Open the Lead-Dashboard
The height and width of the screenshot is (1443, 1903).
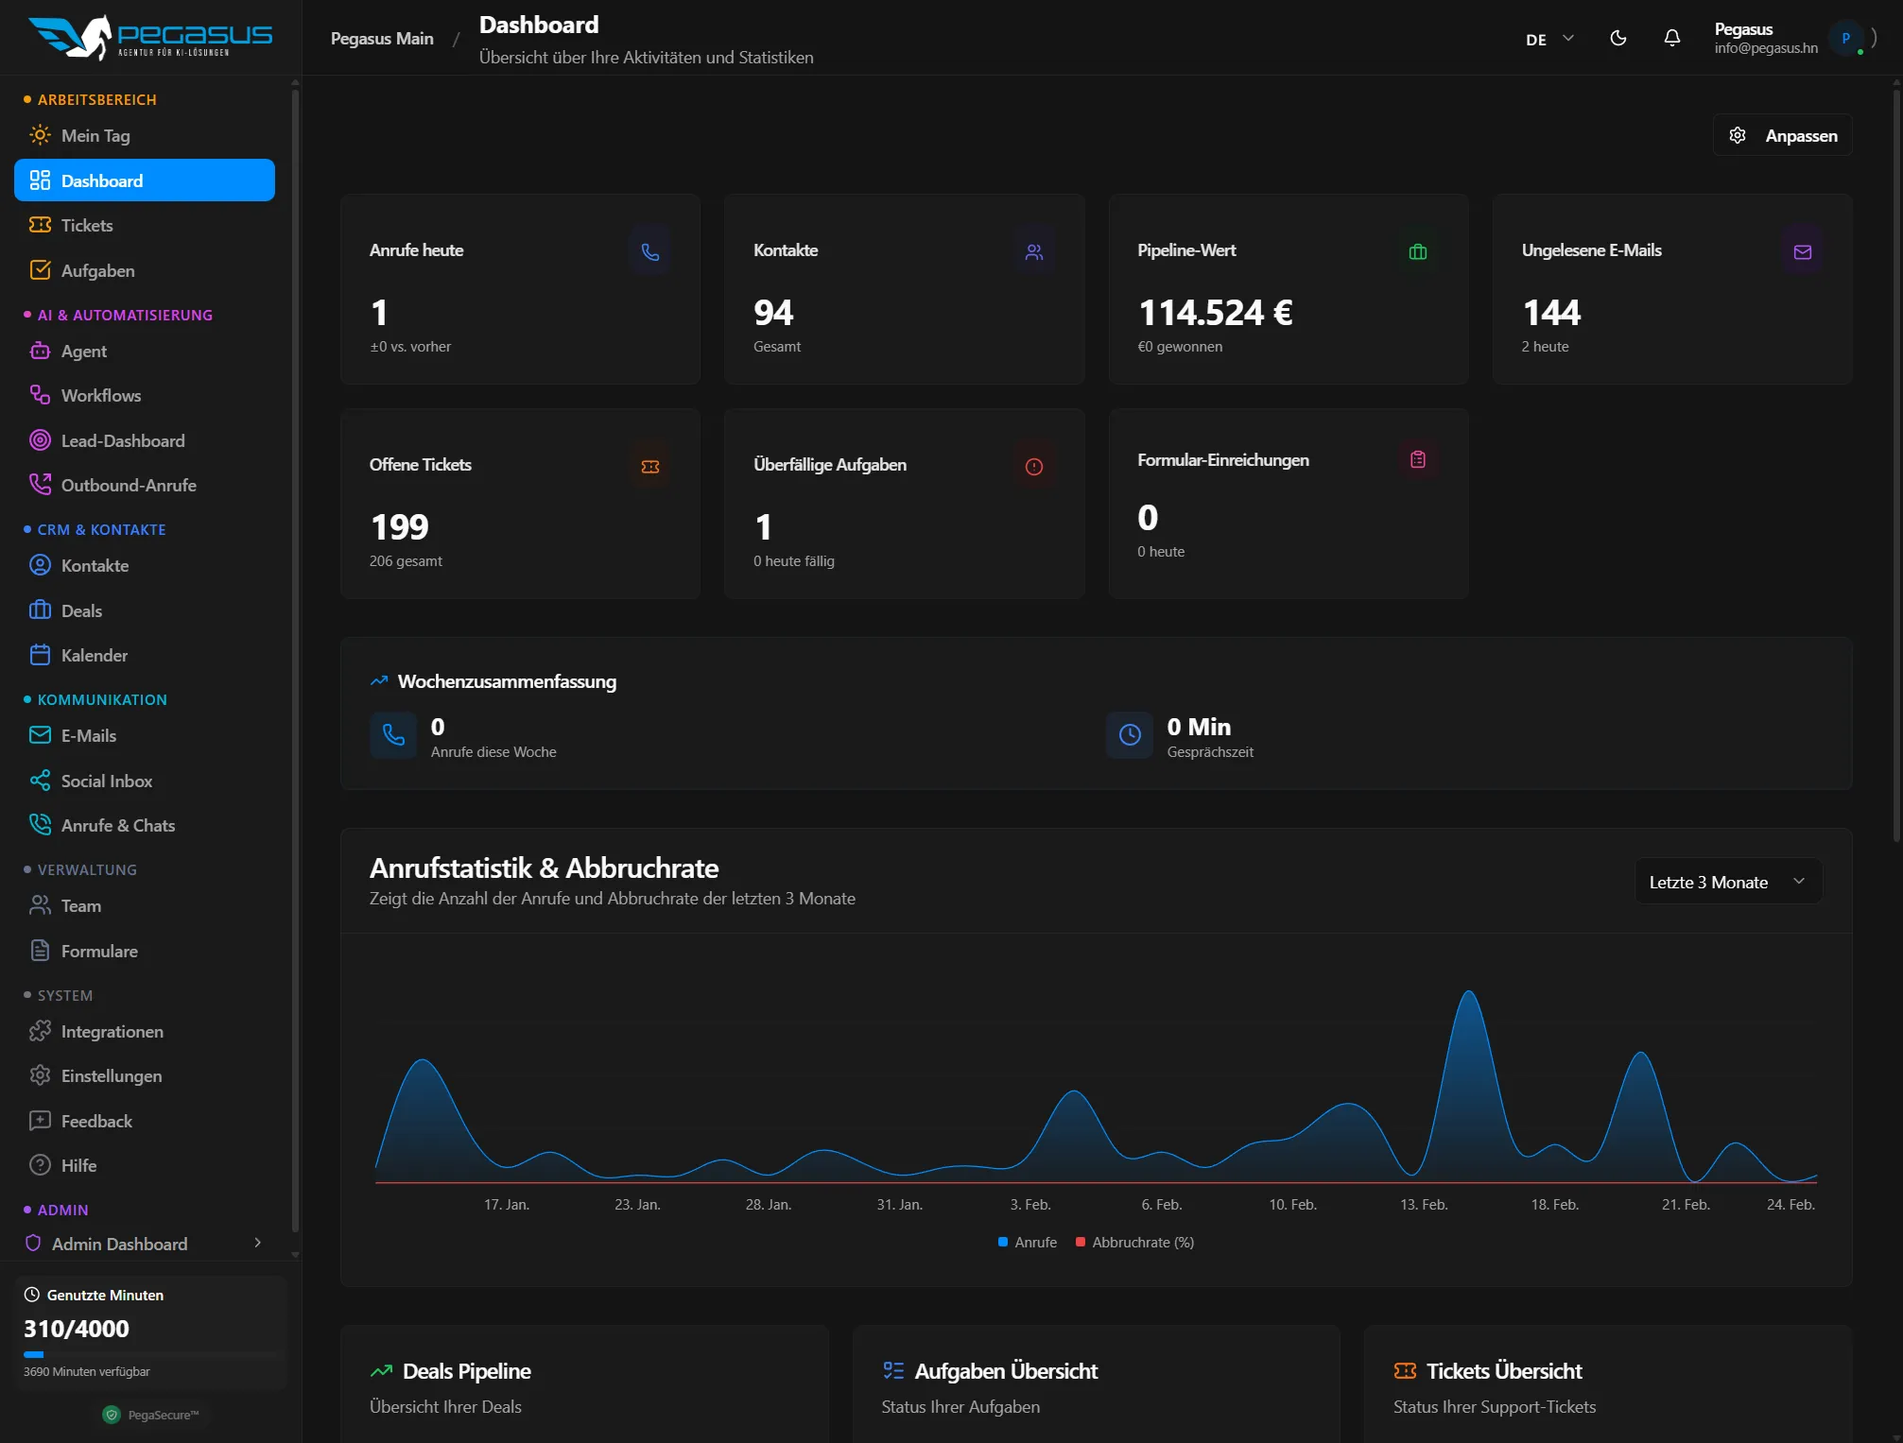tap(122, 440)
